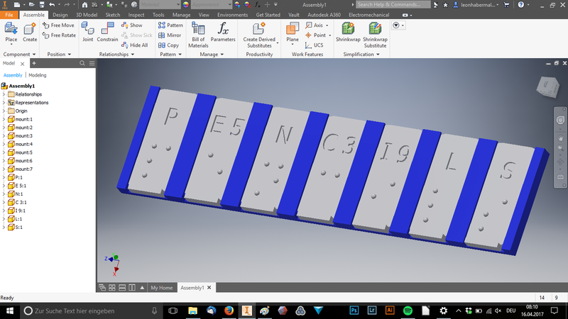Switch browser to Assembly view

[x=13, y=74]
